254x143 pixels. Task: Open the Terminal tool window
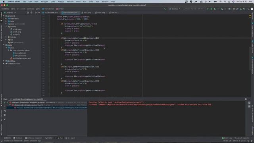[x=17, y=138]
